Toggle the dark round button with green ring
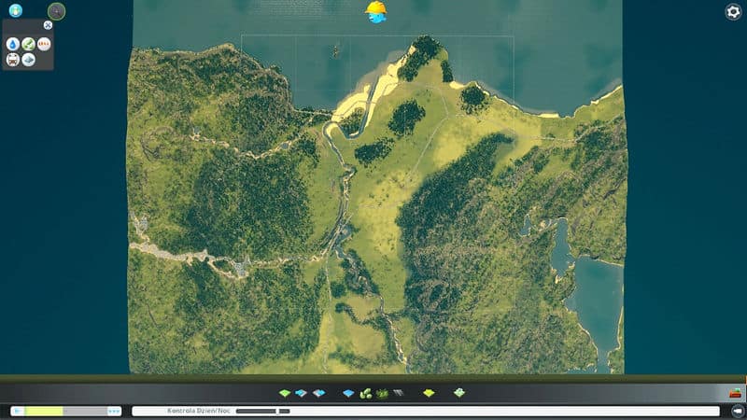Image resolution: width=747 pixels, height=420 pixels. pyautogui.click(x=57, y=11)
